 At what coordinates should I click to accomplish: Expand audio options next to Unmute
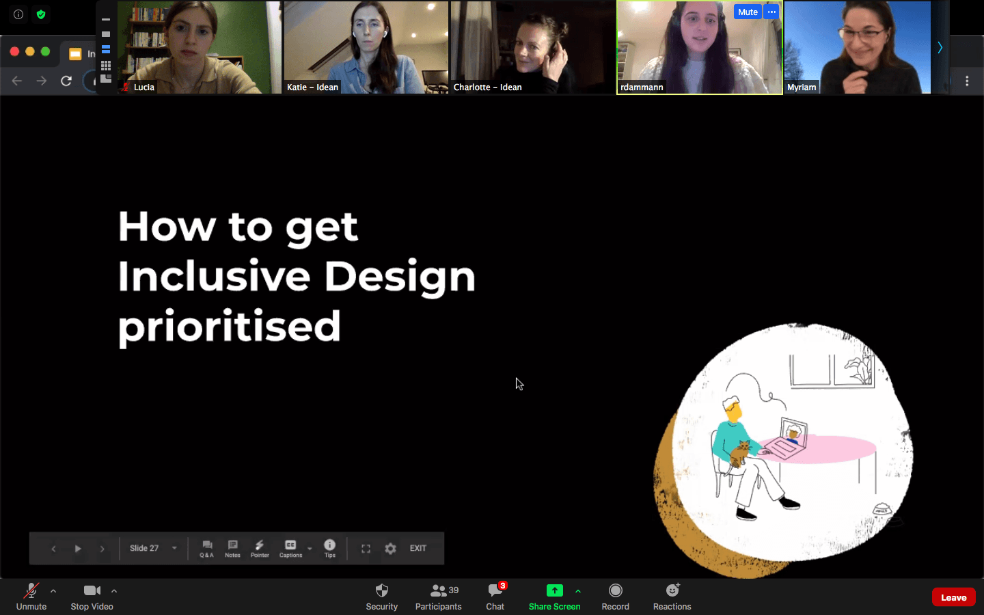coord(53,591)
